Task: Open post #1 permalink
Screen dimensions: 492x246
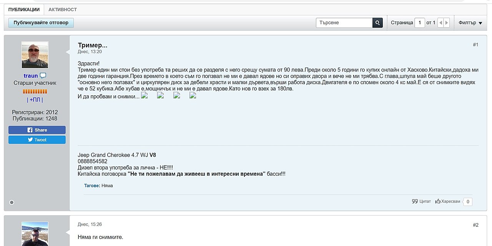Action: pos(475,45)
